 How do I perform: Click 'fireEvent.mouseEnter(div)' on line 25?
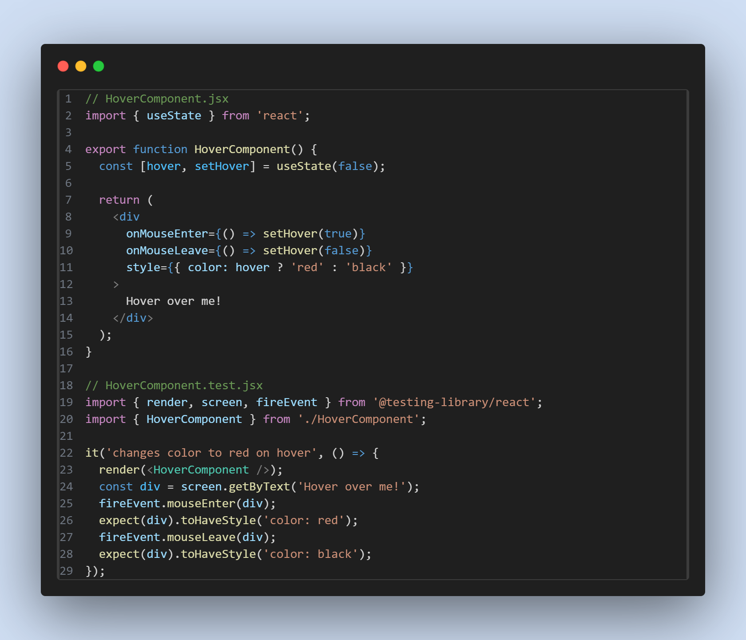184,503
